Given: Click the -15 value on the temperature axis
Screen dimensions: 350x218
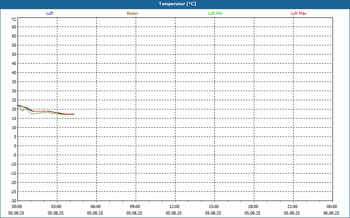Looking at the screenshot, I should (x=14, y=173).
